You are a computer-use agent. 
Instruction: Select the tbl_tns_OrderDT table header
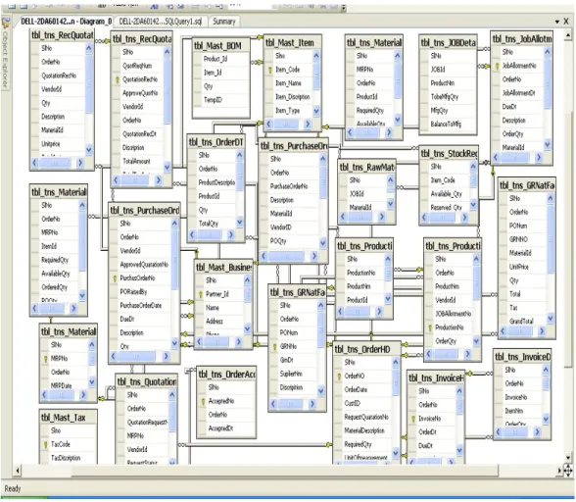[x=216, y=142]
